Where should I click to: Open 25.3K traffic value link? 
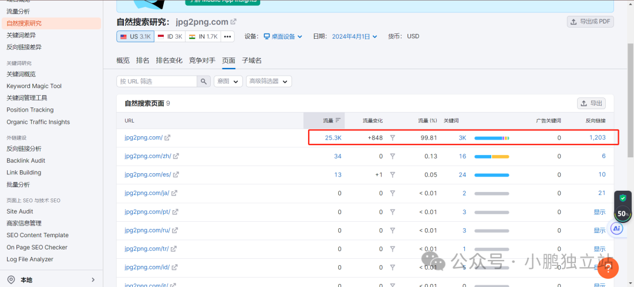(333, 137)
